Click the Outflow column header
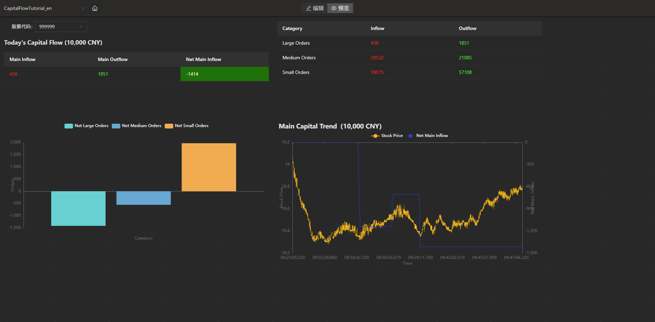Image resolution: width=655 pixels, height=322 pixels. coord(467,29)
